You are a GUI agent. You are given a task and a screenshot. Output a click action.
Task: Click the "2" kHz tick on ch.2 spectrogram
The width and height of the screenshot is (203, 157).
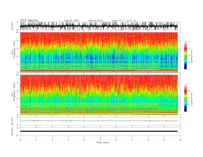[x=18, y=107]
